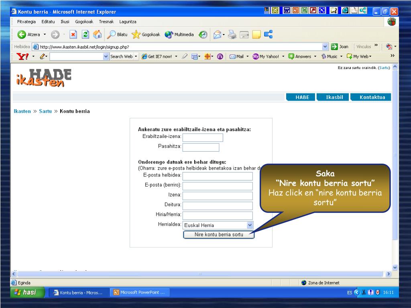The image size is (411, 308).
Task: Click the Izena input field
Action: coord(218,196)
